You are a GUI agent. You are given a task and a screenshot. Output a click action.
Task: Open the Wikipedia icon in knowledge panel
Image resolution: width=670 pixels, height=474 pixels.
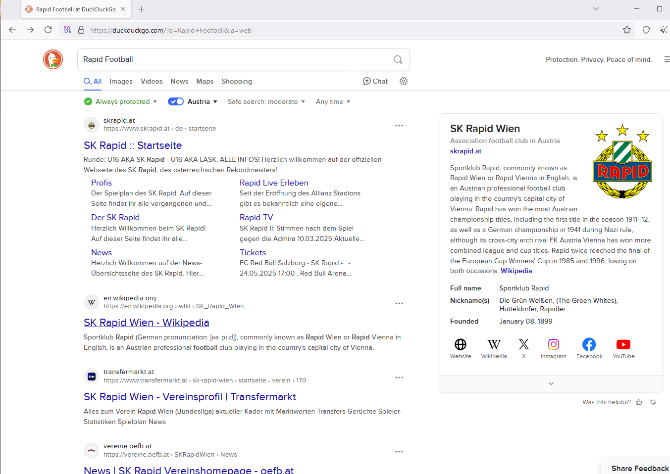(x=494, y=348)
